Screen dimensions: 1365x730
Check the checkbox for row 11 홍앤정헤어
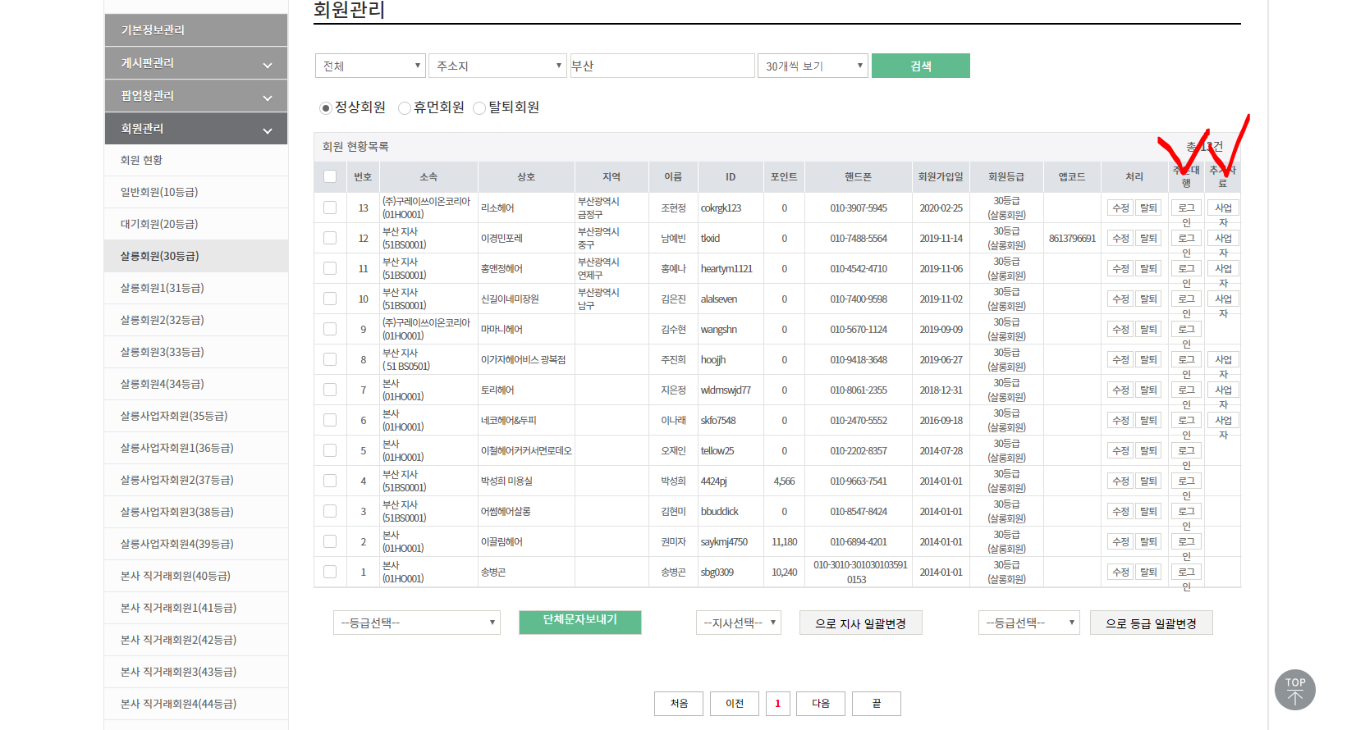point(330,268)
